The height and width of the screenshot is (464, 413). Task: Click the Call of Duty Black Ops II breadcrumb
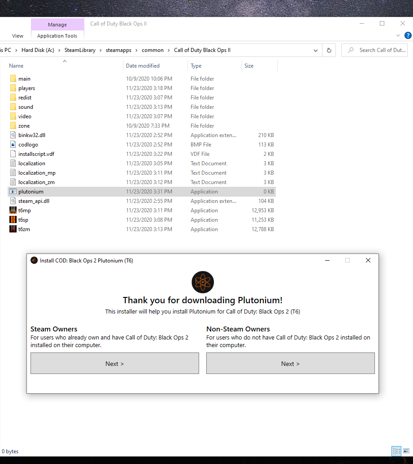point(202,50)
